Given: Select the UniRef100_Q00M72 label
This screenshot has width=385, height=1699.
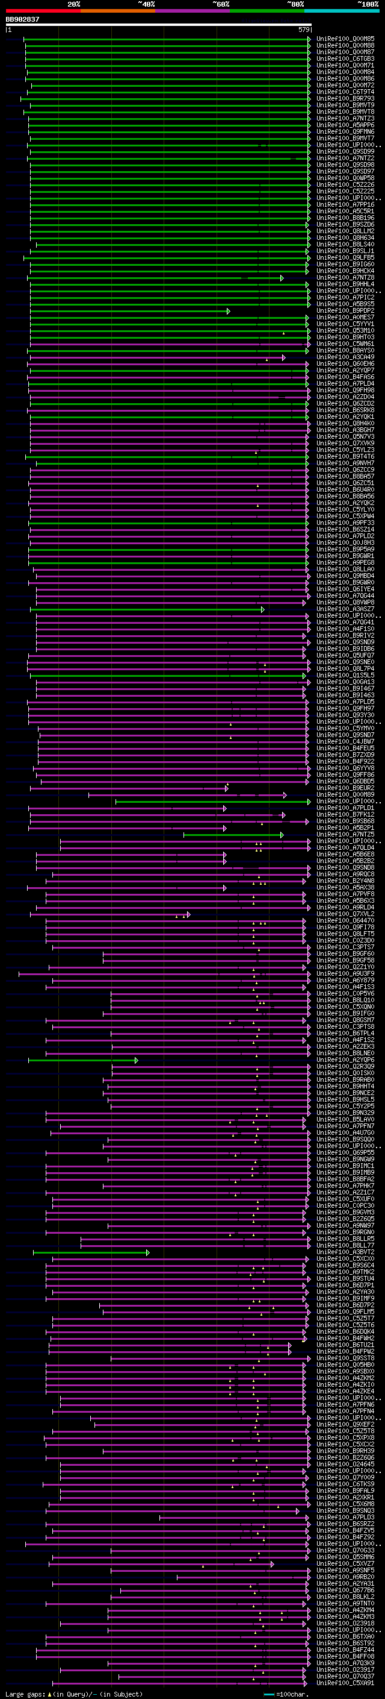Looking at the screenshot, I should (x=345, y=85).
